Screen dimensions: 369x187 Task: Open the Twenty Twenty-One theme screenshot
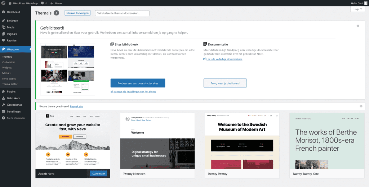(x=327, y=141)
